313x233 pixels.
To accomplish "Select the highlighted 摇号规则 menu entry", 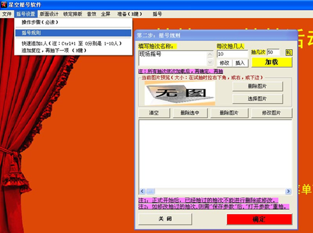I will point(73,33).
